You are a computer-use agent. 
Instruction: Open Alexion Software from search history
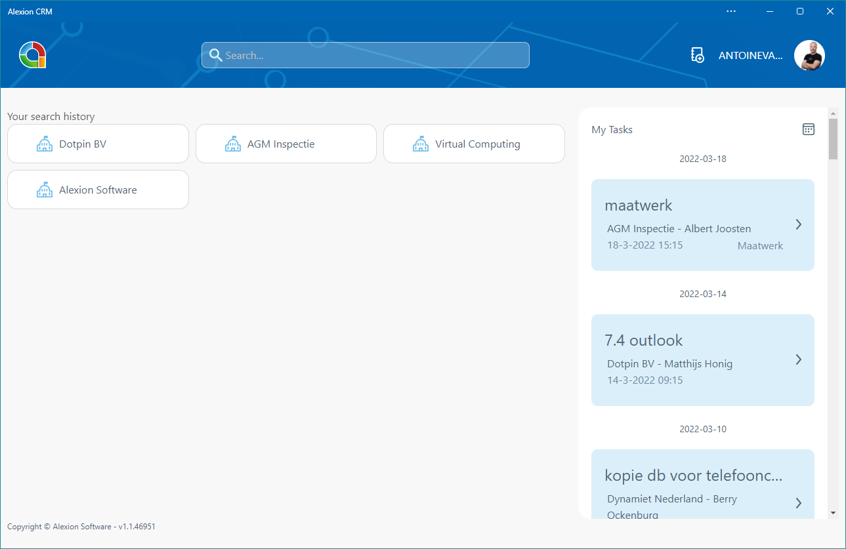pos(98,190)
